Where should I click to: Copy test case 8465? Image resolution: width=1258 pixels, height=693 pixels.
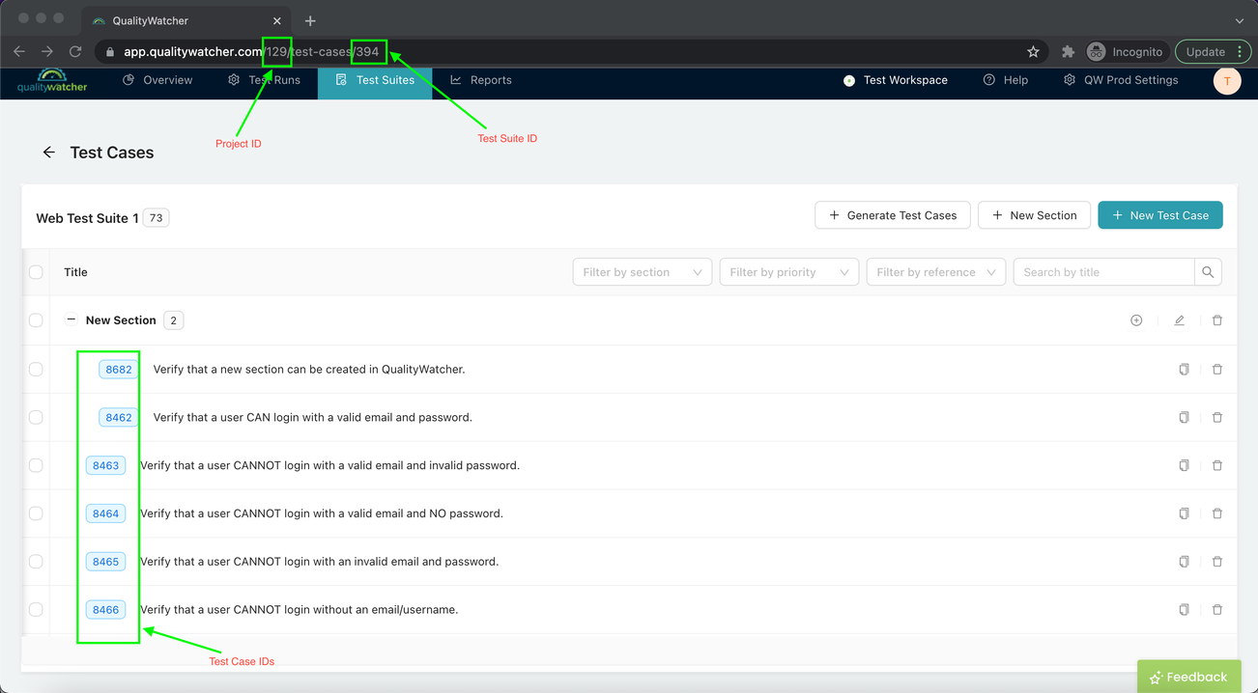coord(1184,562)
